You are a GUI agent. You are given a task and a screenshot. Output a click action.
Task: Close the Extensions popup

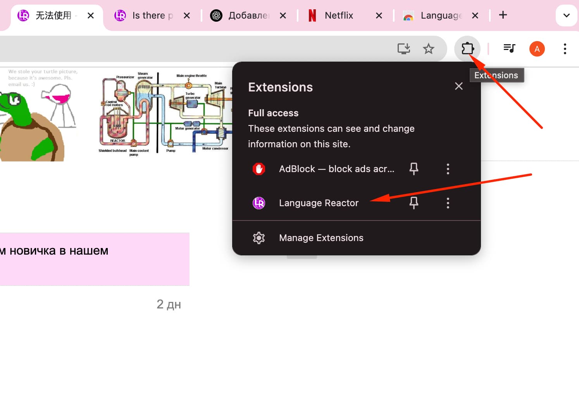tap(459, 86)
